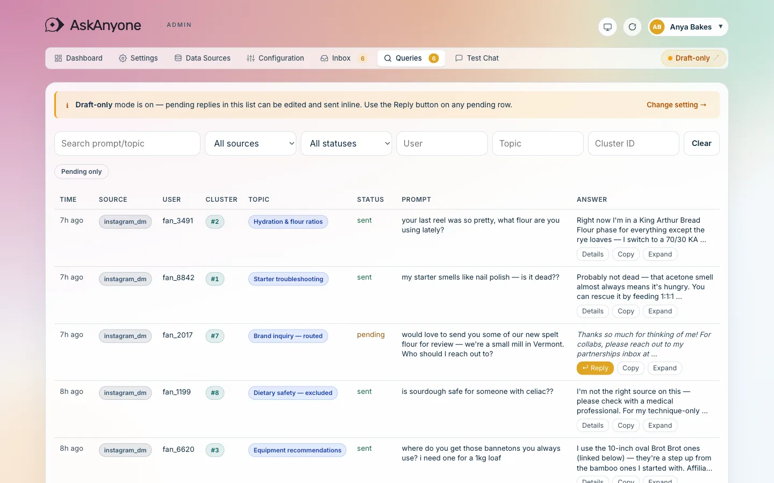Open Details for the celiac answer

(x=593, y=426)
